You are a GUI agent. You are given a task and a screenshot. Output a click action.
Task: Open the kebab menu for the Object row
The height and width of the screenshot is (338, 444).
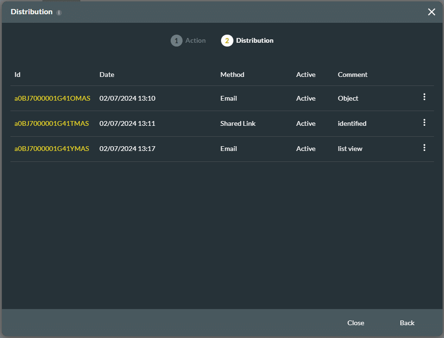tap(424, 97)
